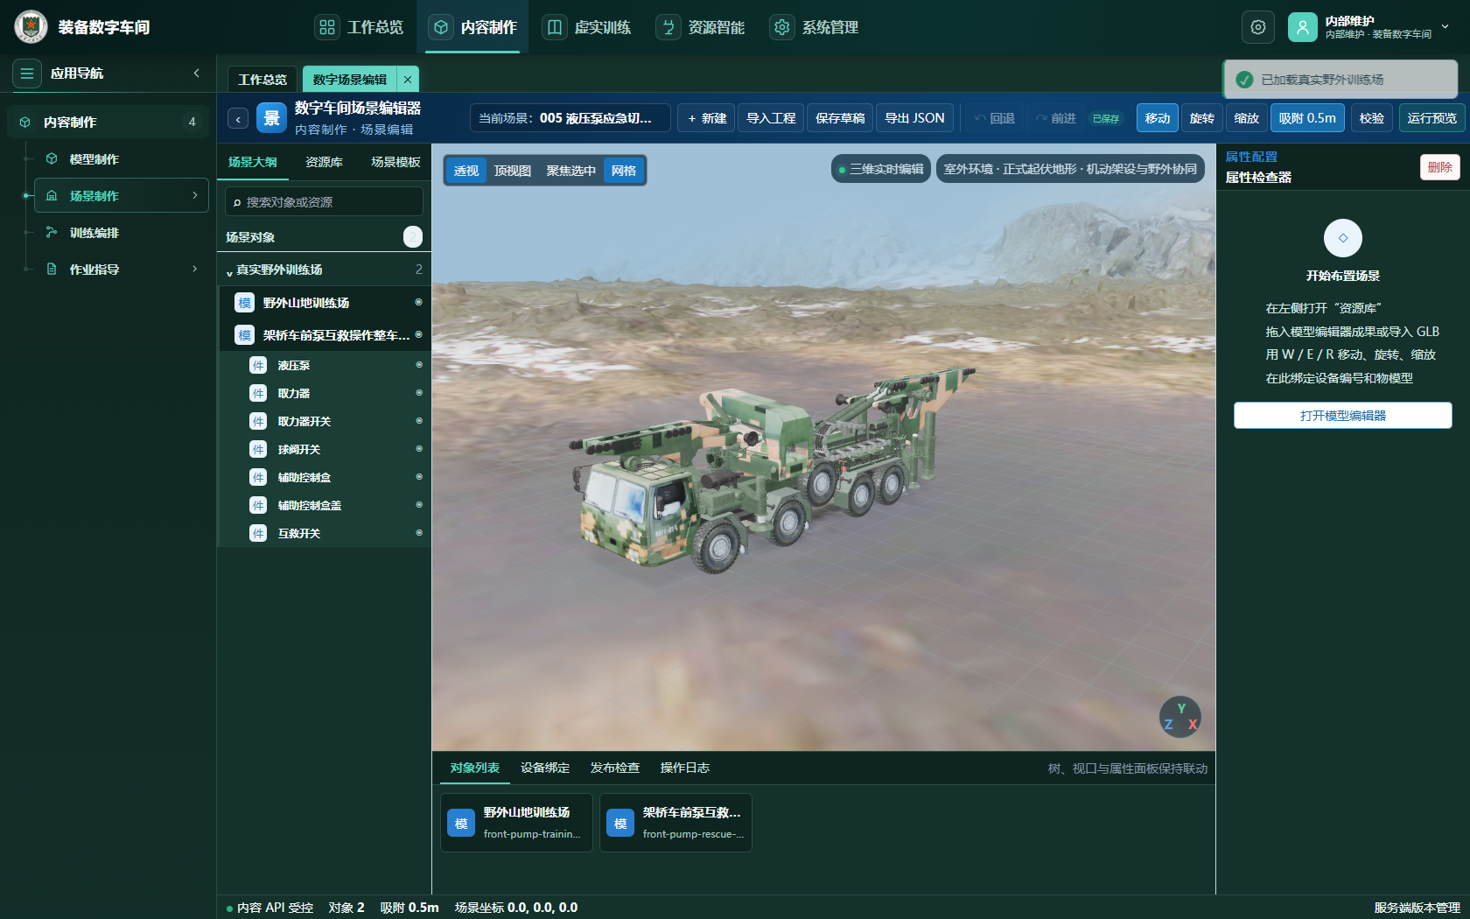Screen dimensions: 1470x919
Task: Click the 件 icon of 辅助控制盒 row
Action: tap(258, 478)
